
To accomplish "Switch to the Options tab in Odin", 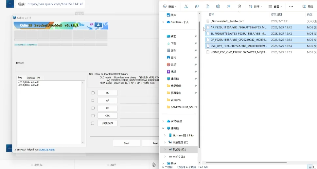I will (31, 78).
